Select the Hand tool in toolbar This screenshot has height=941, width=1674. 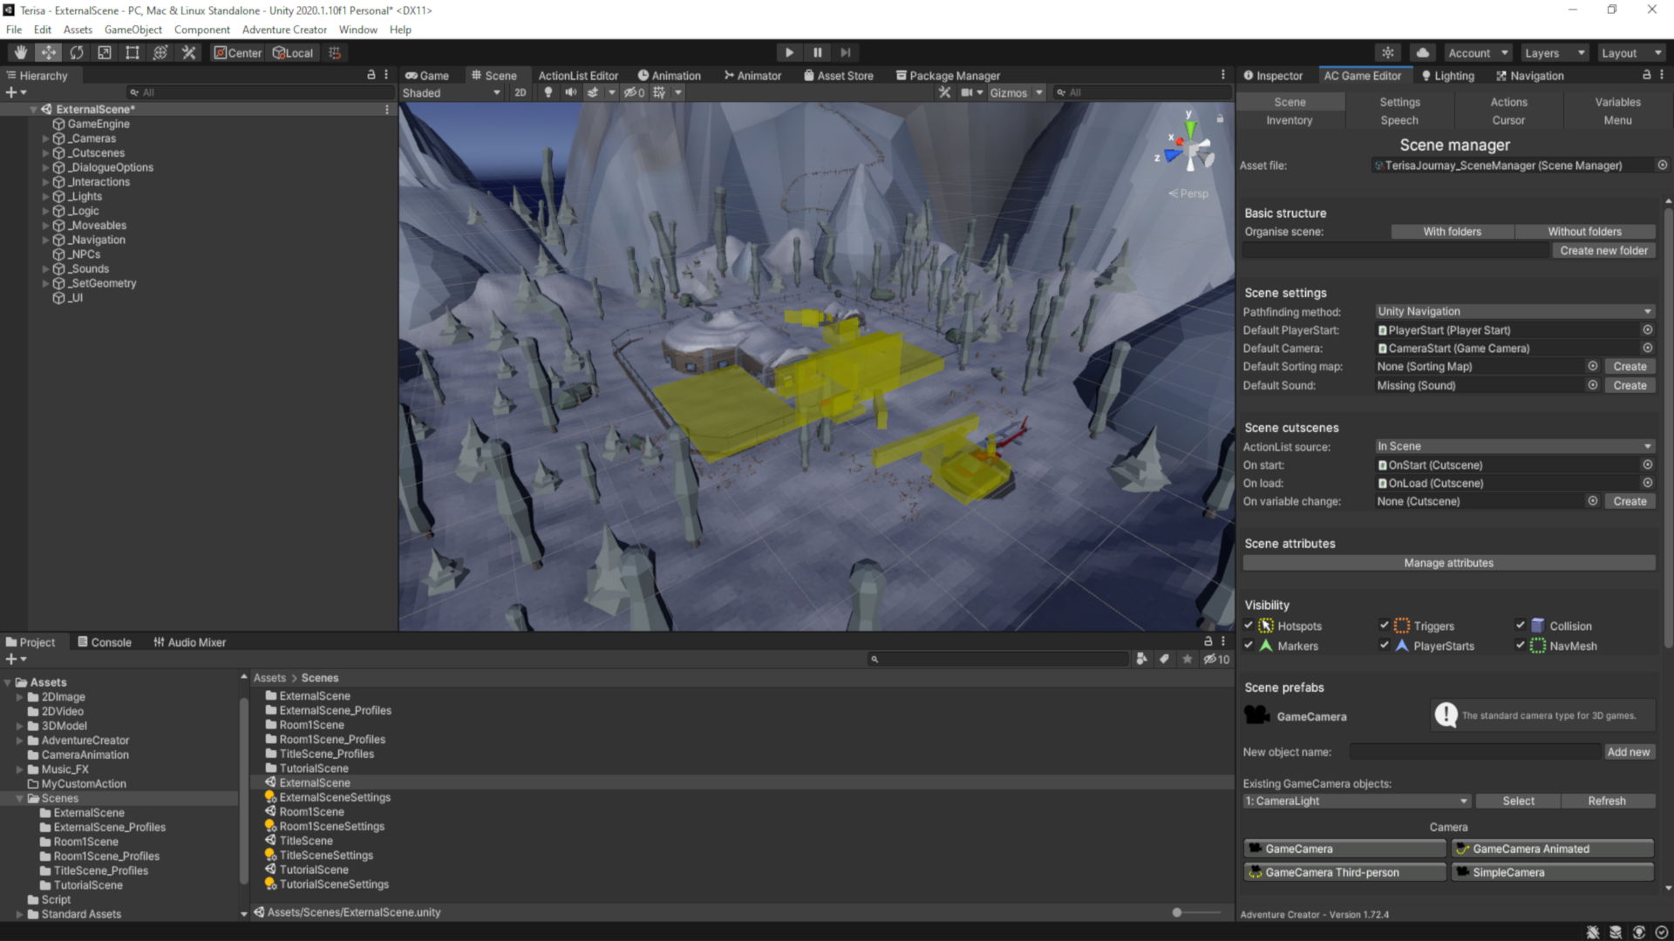(21, 53)
